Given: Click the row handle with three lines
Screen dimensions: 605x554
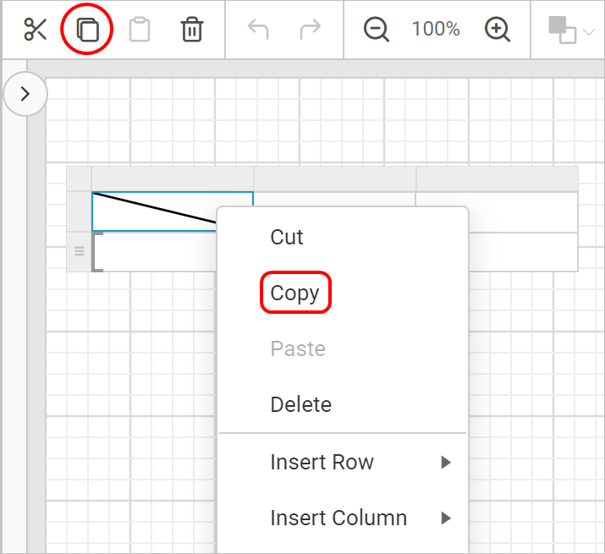Looking at the screenshot, I should (80, 251).
